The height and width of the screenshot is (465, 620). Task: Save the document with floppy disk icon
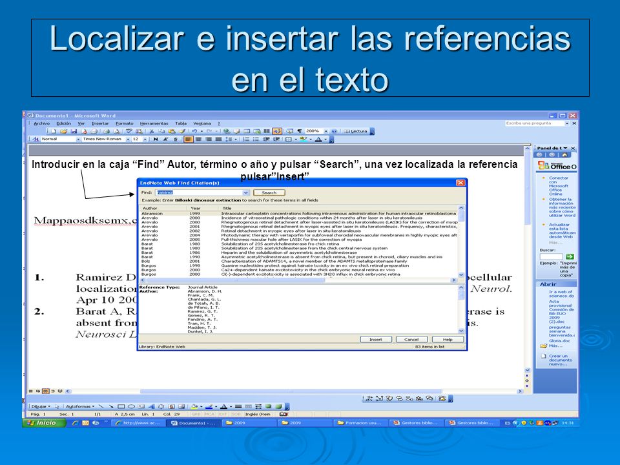(x=74, y=131)
